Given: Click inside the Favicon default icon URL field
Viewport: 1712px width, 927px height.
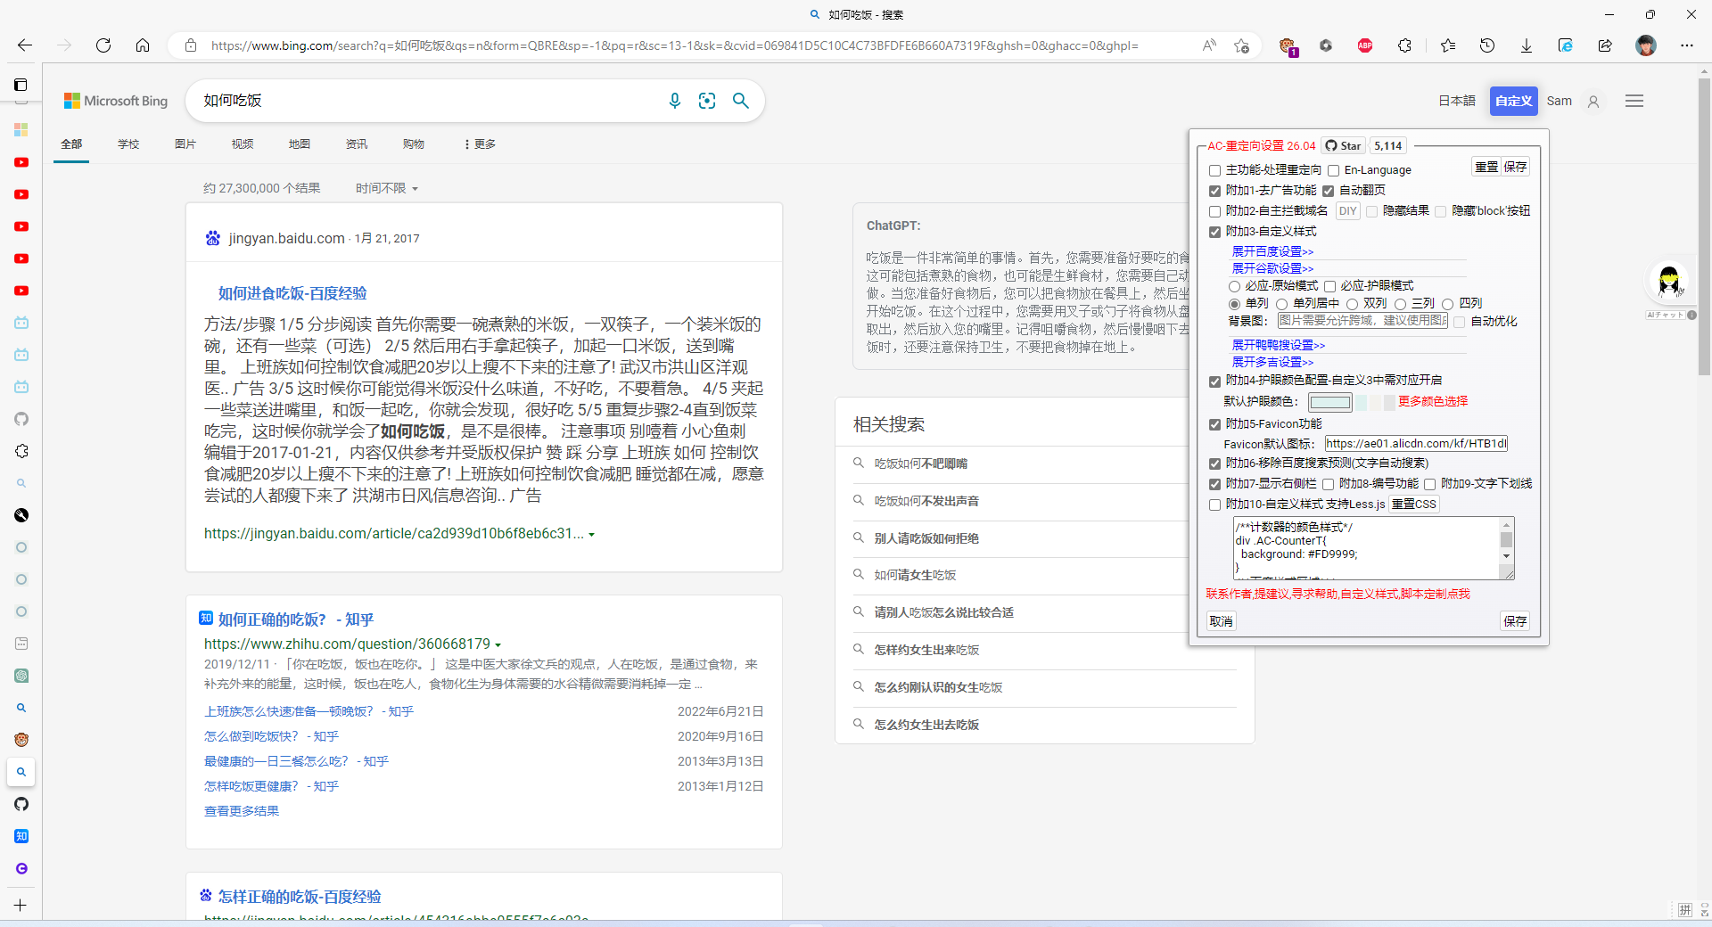Looking at the screenshot, I should click(1416, 443).
